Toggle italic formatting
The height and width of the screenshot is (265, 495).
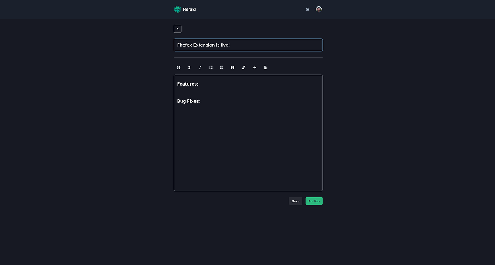pos(200,68)
